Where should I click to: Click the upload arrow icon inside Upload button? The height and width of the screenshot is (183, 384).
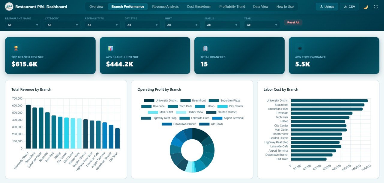click(x=321, y=6)
